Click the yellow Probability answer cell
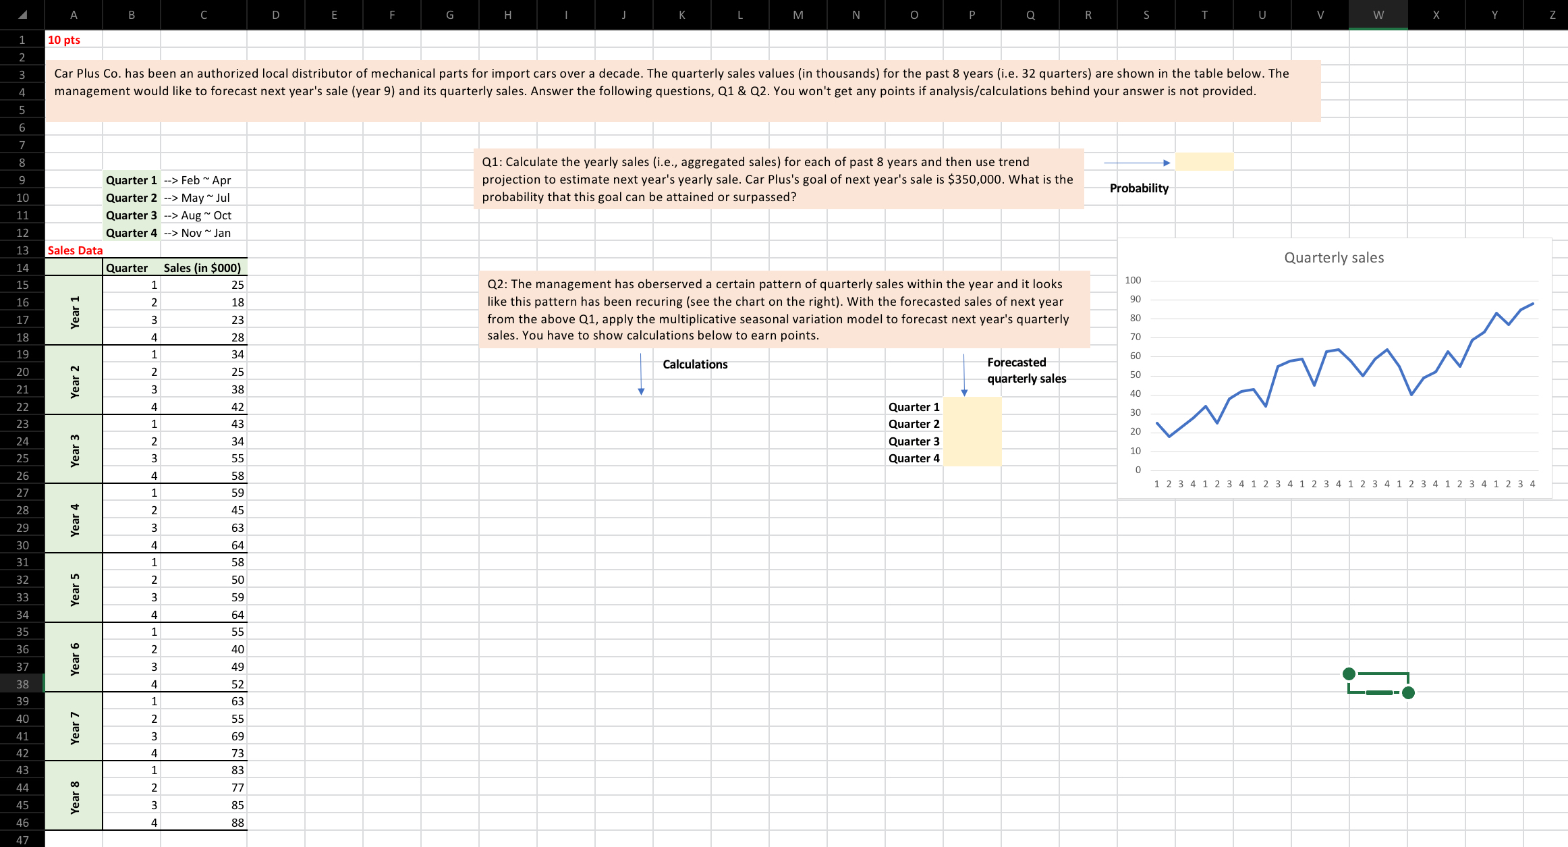The image size is (1568, 847). point(1204,162)
